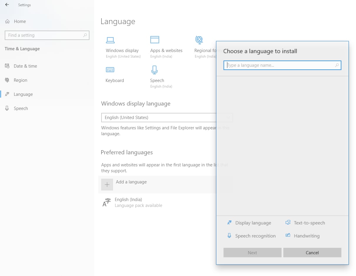
Task: Click the Speech tile label under icons
Action: point(157,81)
